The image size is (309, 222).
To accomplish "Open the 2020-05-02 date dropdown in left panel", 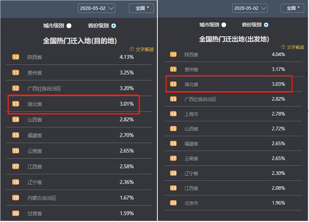I will 97,8.
